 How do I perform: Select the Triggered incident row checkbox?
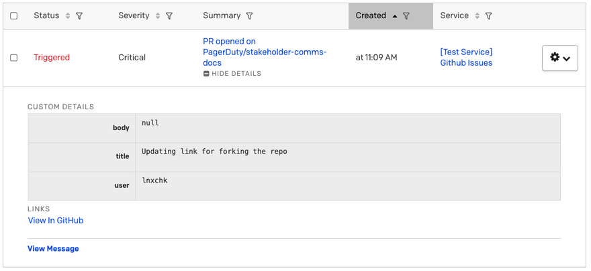point(13,58)
